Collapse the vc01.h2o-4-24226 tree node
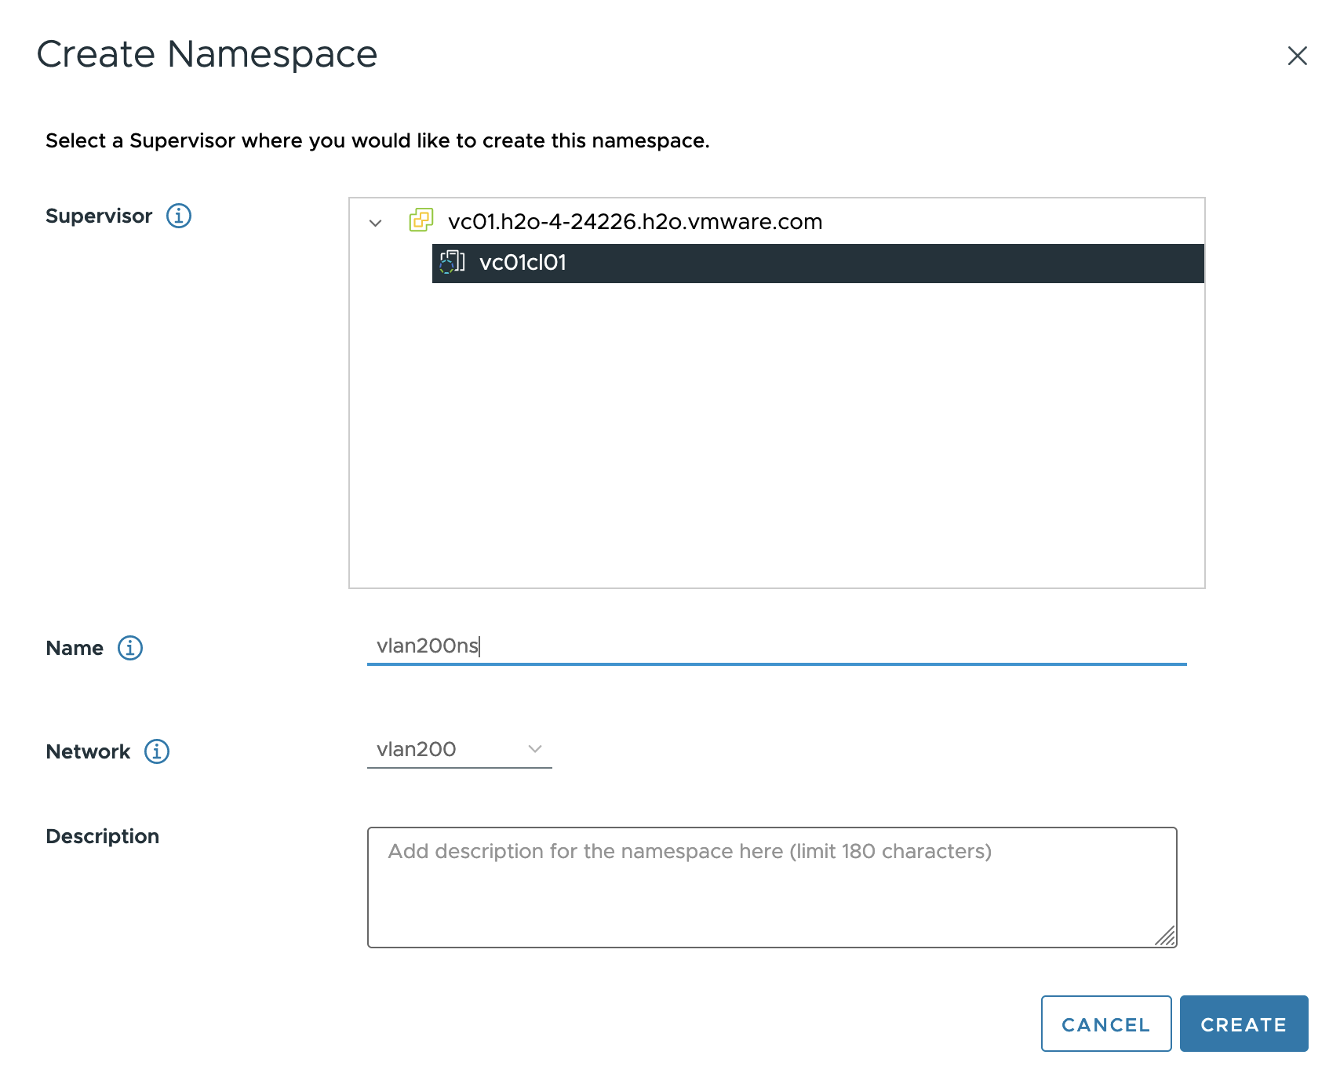The image size is (1340, 1084). pyautogui.click(x=376, y=223)
